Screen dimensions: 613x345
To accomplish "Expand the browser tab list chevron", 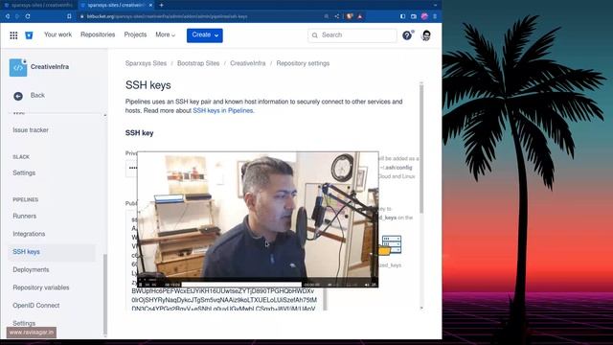I will 435,5.
